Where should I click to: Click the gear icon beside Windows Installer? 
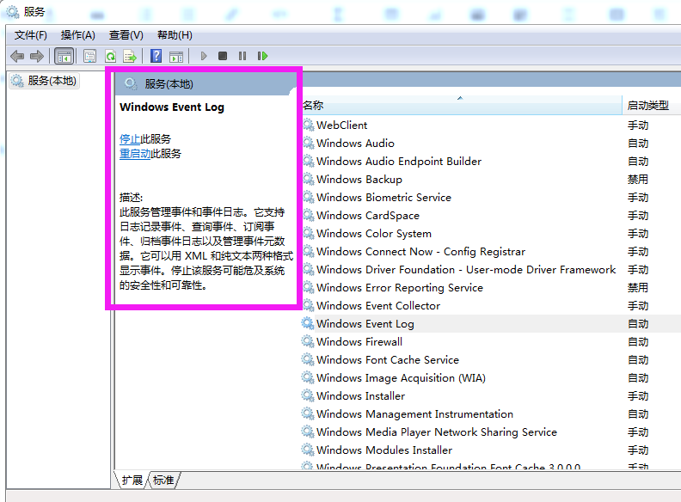(309, 396)
